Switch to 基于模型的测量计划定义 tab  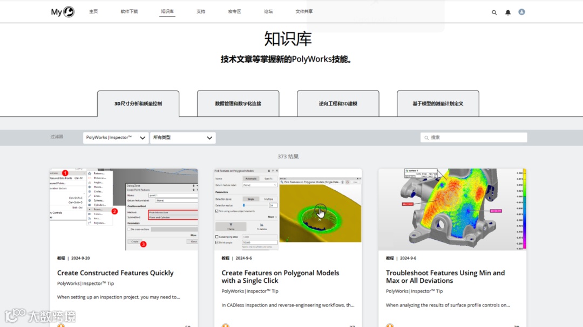point(438,103)
